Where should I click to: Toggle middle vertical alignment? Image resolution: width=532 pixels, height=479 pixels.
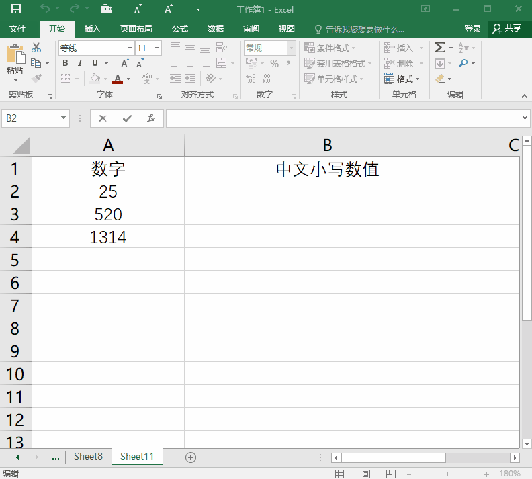pos(190,48)
